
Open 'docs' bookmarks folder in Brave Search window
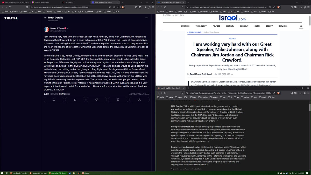tap(255, 97)
